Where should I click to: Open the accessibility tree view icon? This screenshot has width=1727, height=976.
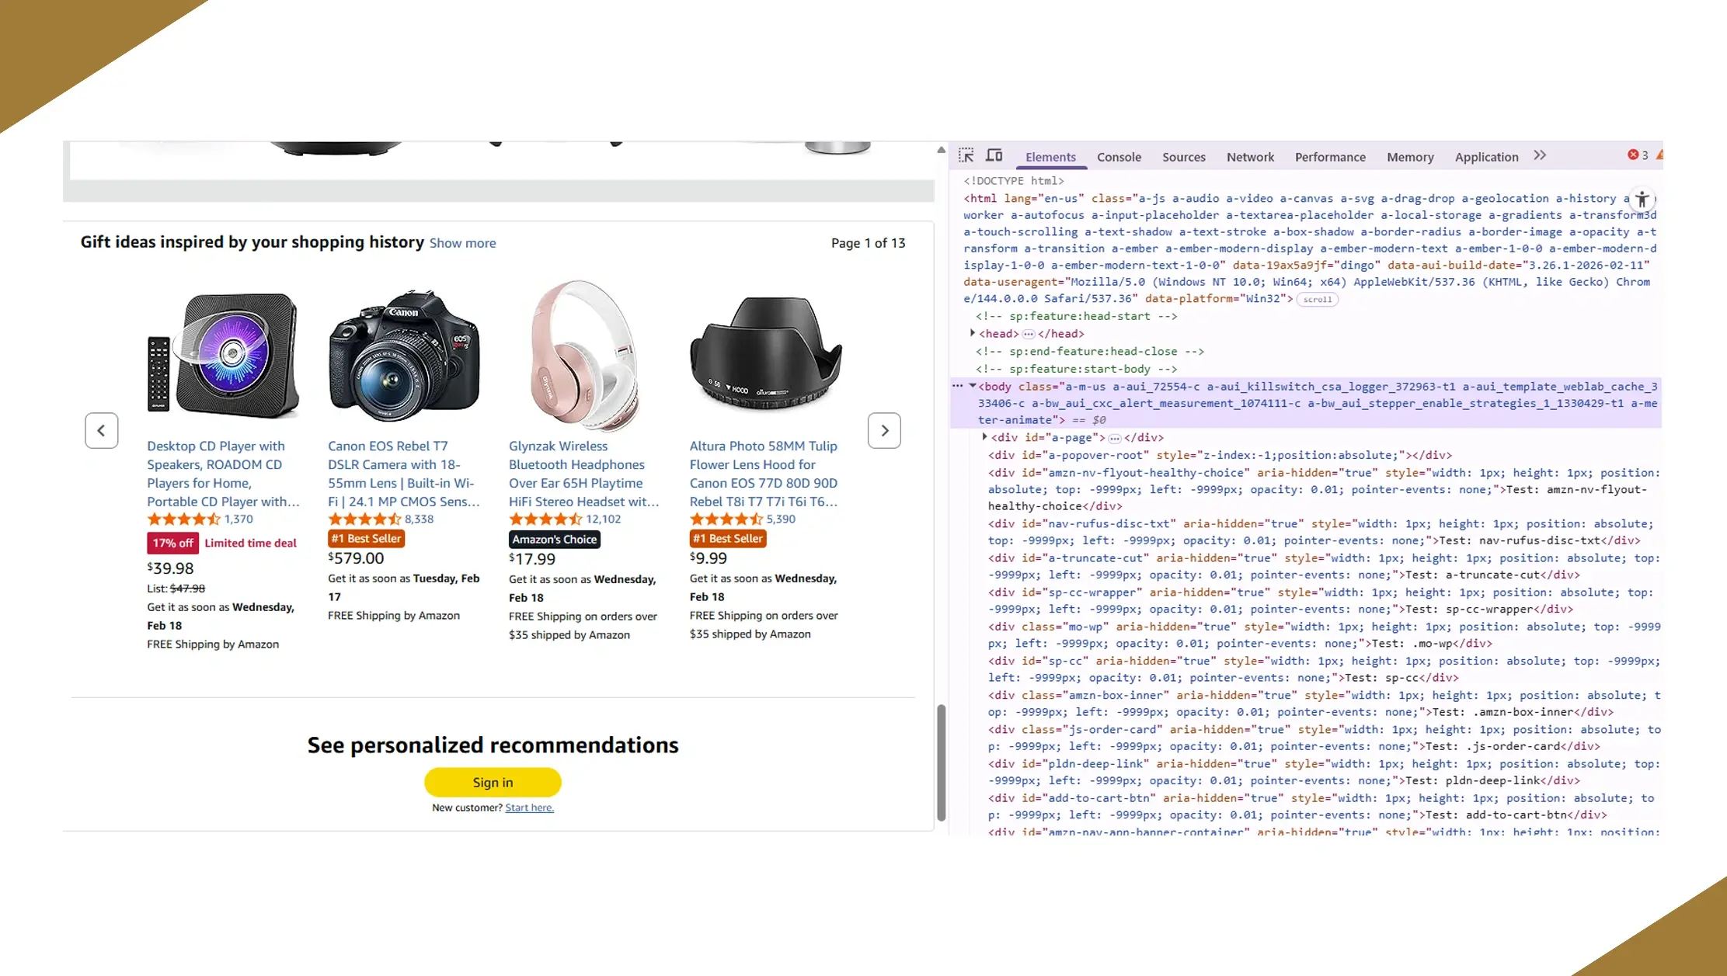click(1642, 200)
